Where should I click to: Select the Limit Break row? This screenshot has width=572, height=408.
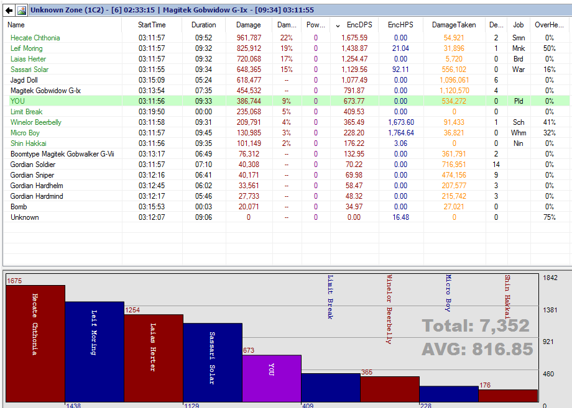pos(287,112)
